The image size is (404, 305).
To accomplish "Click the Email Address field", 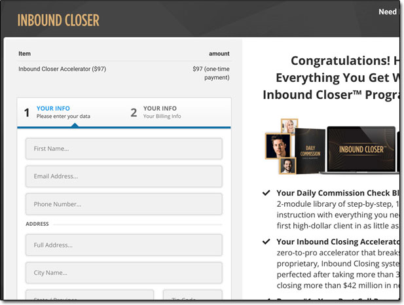I will (x=124, y=177).
